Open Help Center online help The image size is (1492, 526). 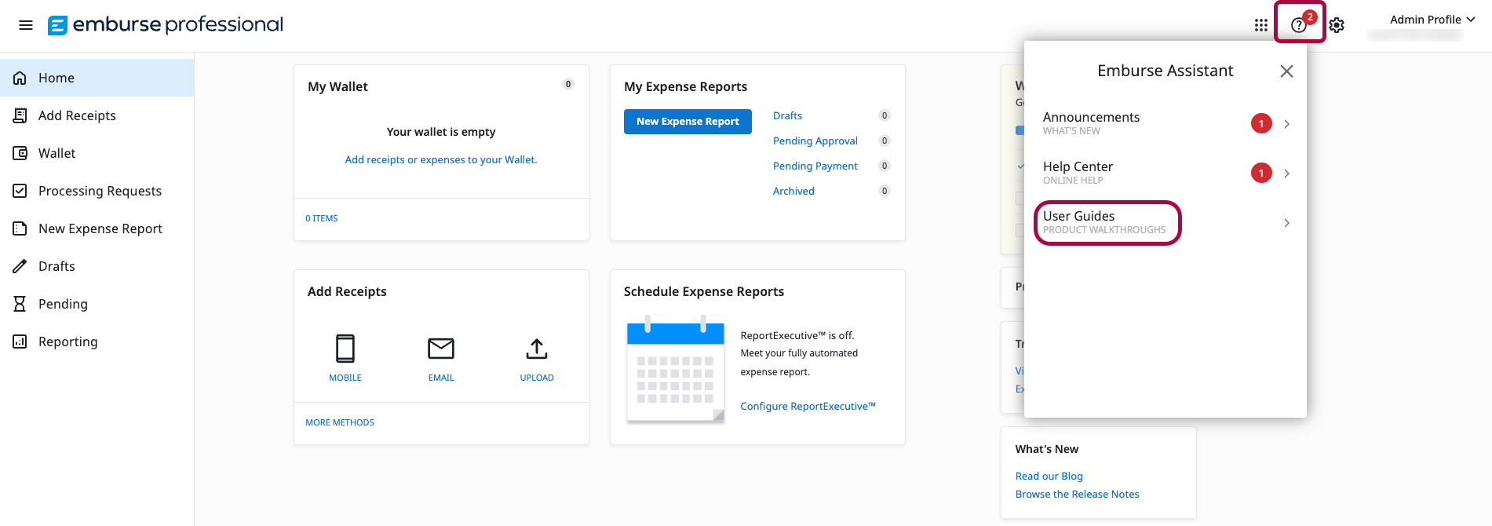pos(1166,173)
